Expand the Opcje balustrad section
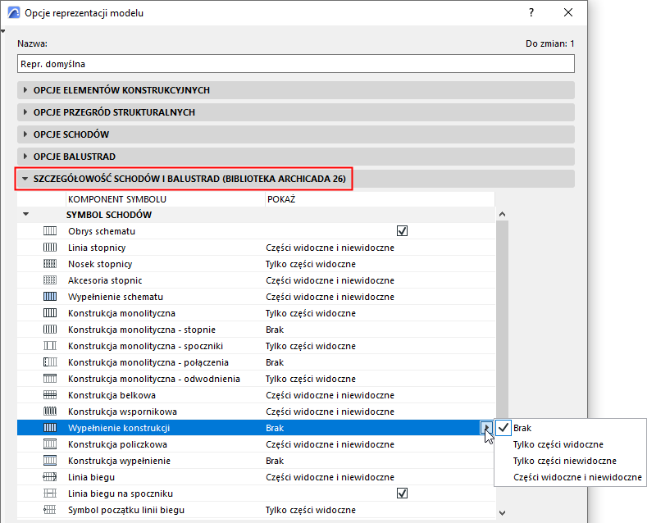The height and width of the screenshot is (523, 647). click(25, 157)
